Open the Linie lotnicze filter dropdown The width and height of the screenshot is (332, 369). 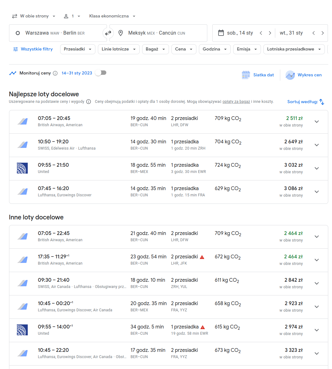coord(119,49)
